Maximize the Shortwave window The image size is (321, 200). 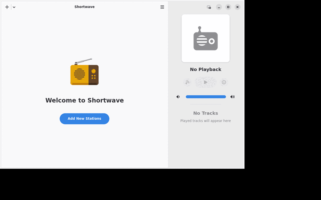tap(228, 7)
